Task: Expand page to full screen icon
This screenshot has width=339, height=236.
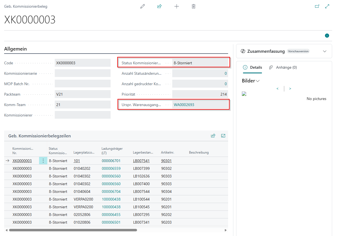Action: pos(327,6)
